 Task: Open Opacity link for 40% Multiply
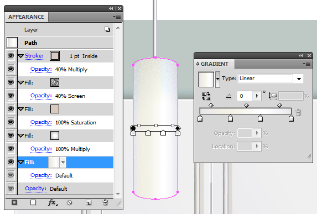coord(41,69)
